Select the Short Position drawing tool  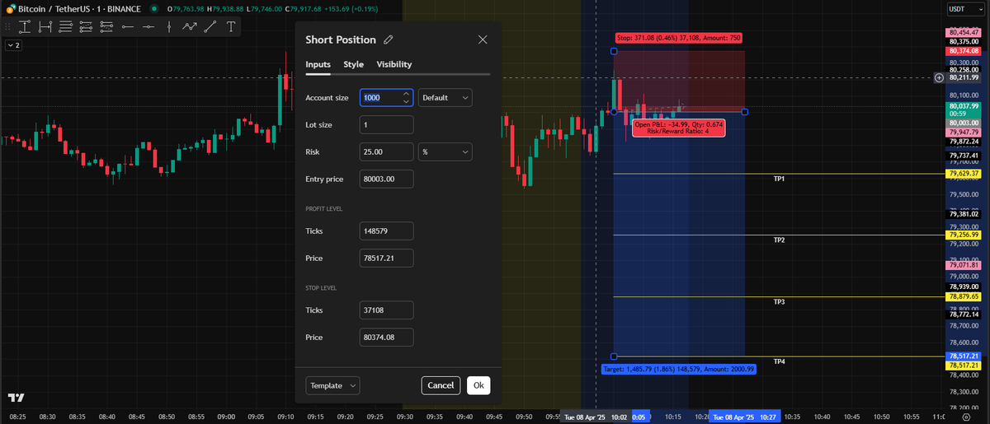coord(106,26)
